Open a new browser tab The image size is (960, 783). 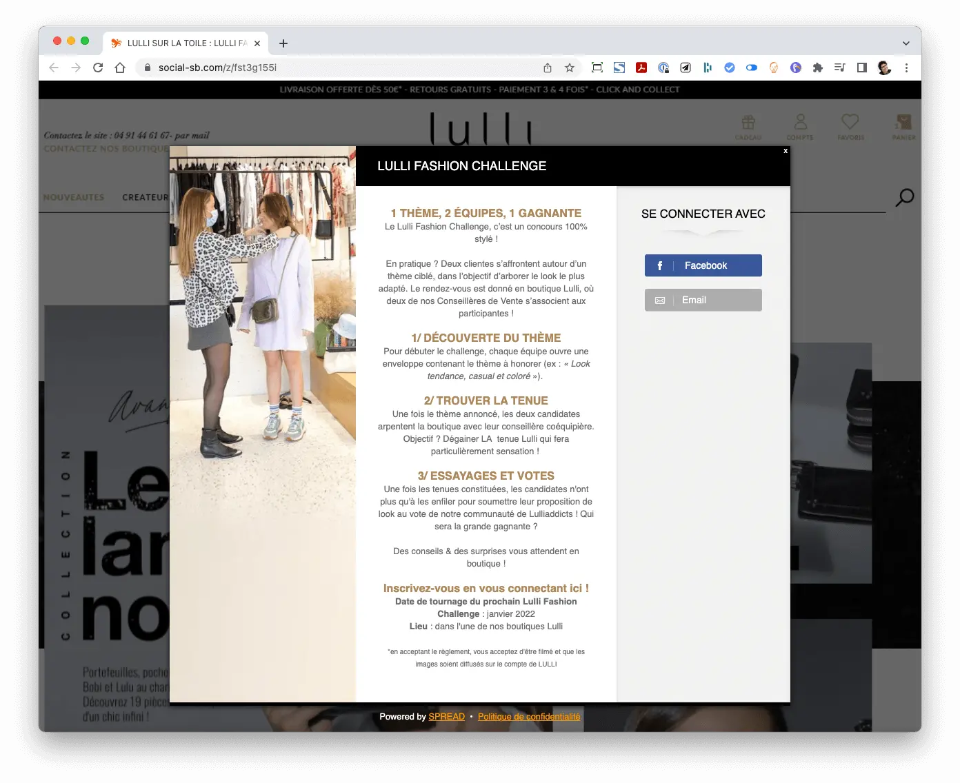[283, 43]
